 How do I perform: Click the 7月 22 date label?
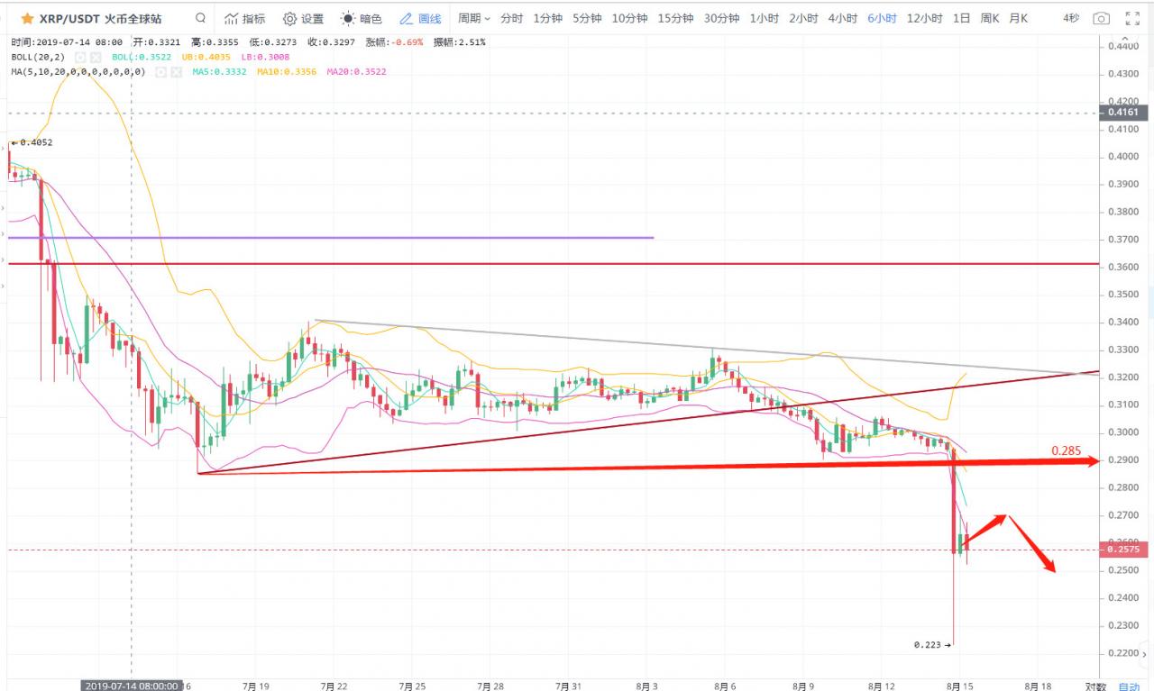click(334, 686)
